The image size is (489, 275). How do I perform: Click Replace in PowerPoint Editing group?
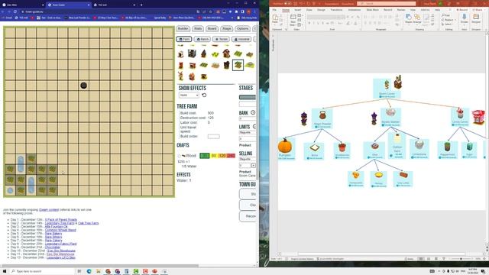click(448, 20)
